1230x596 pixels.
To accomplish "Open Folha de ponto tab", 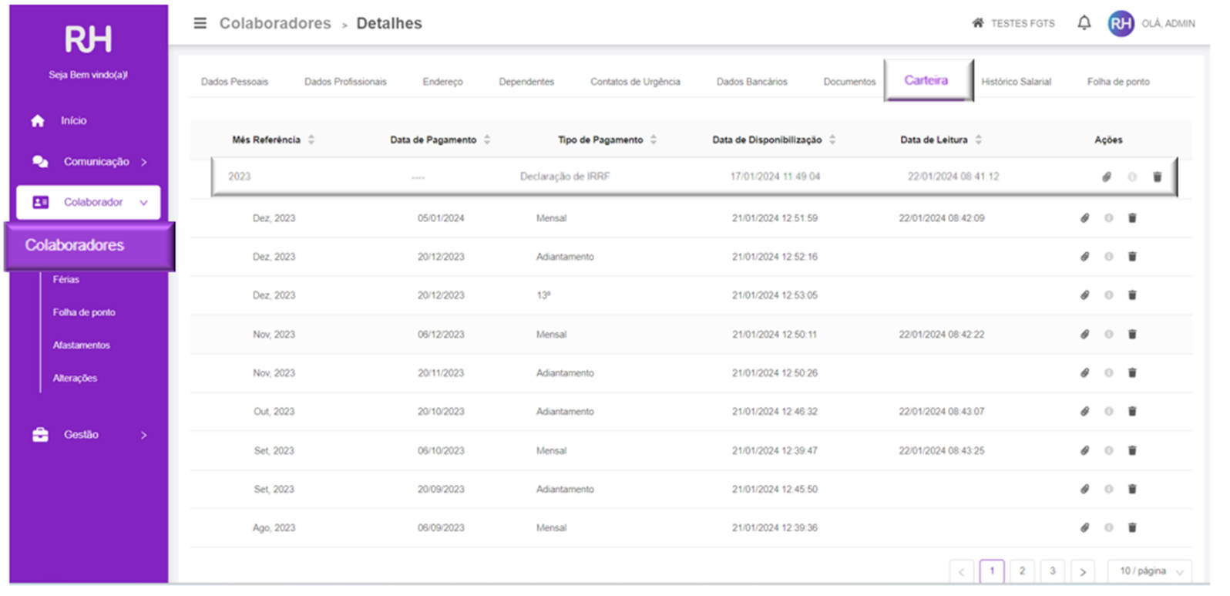I will point(1118,82).
